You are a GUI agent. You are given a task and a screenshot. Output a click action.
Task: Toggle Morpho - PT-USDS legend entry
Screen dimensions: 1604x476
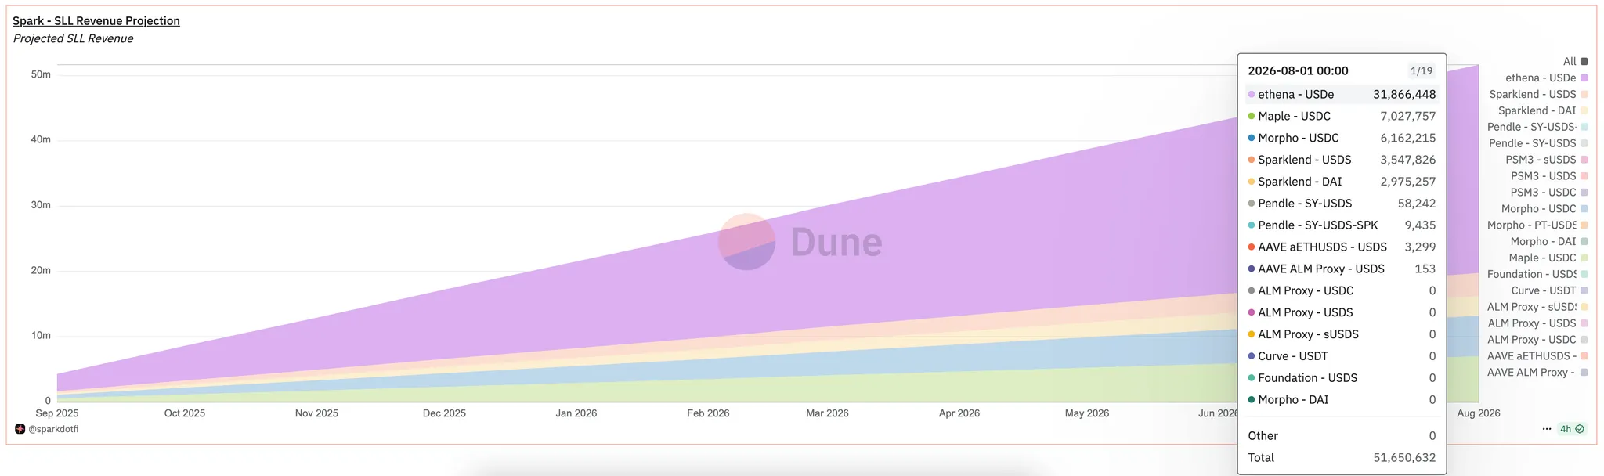pyautogui.click(x=1531, y=225)
